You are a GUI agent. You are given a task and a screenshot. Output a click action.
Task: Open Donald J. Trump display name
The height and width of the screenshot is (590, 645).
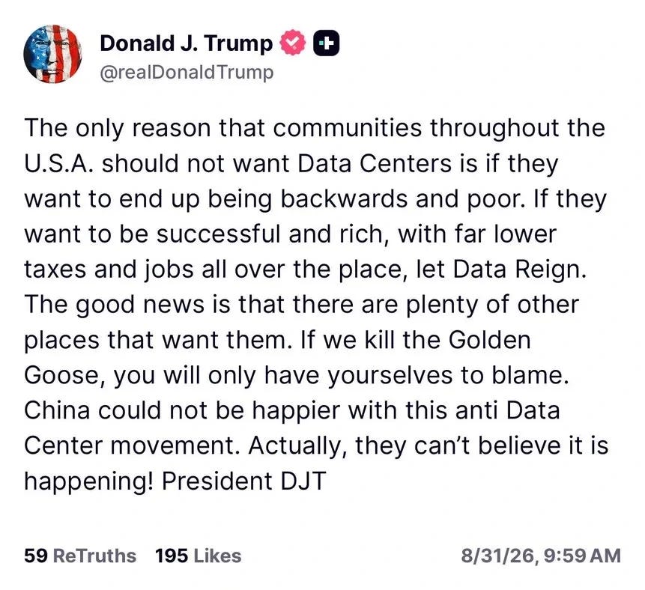[186, 43]
